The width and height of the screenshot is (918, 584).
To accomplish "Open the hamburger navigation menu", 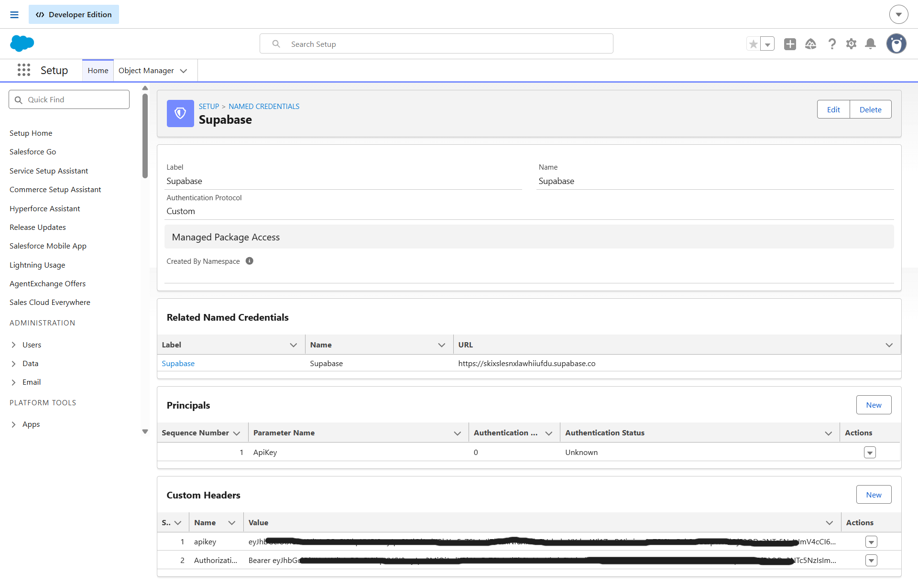I will [14, 15].
